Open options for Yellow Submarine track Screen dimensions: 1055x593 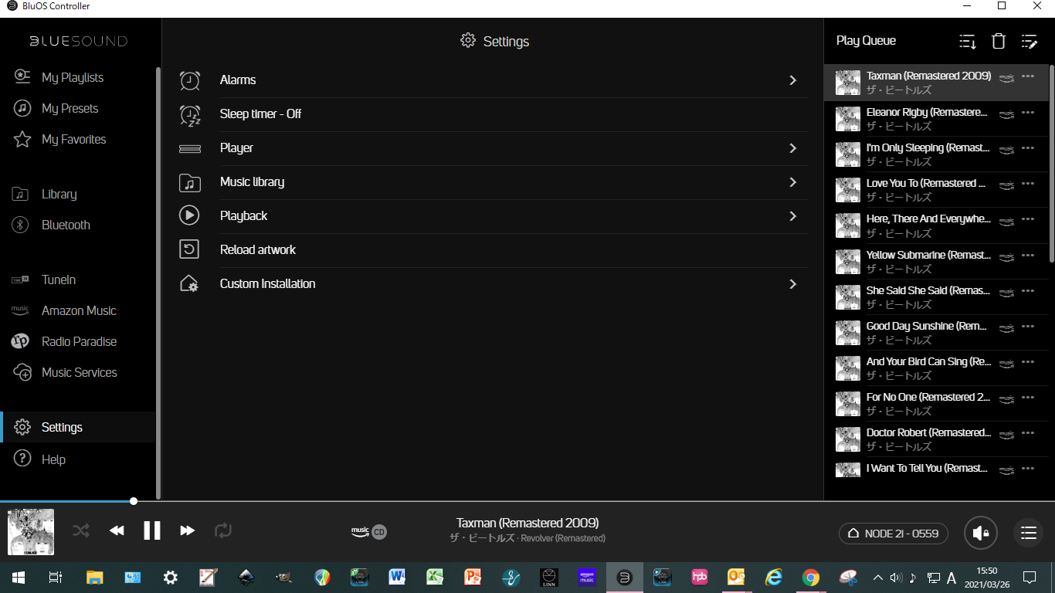pyautogui.click(x=1028, y=255)
